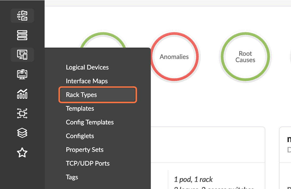Select Configlets from the menu

[80, 136]
